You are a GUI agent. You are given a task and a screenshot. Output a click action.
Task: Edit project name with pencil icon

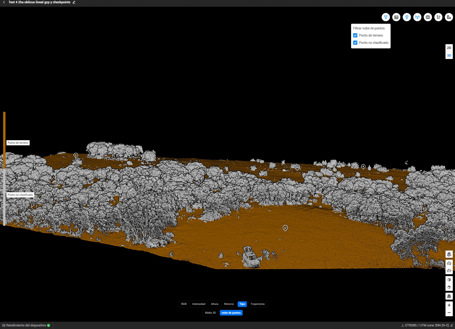coord(74,2)
